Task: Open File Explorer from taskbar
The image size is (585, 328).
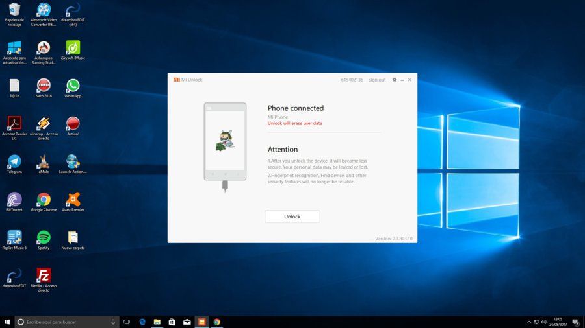Action: click(157, 322)
